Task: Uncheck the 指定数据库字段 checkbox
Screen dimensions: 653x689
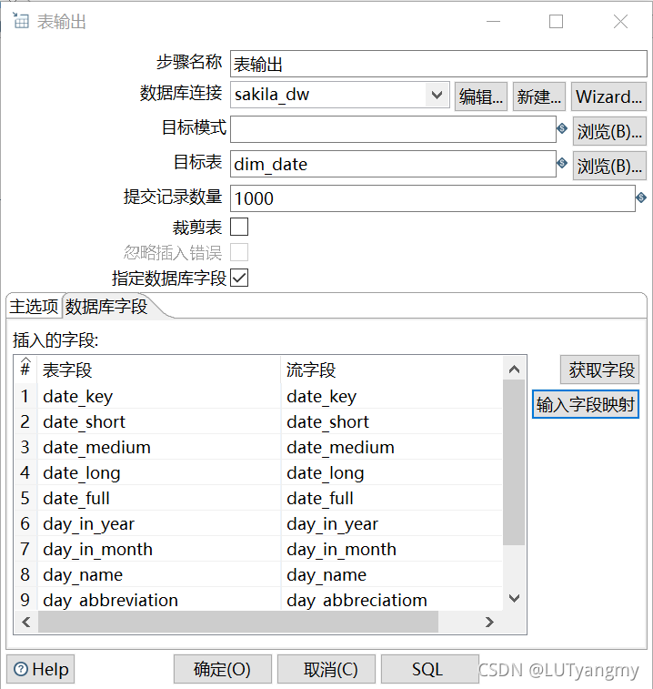Action: pos(239,278)
